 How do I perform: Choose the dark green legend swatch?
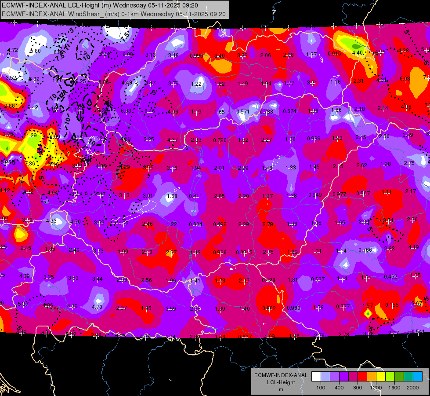click(x=399, y=376)
